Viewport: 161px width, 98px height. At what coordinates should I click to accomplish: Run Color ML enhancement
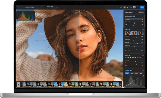click(129, 55)
